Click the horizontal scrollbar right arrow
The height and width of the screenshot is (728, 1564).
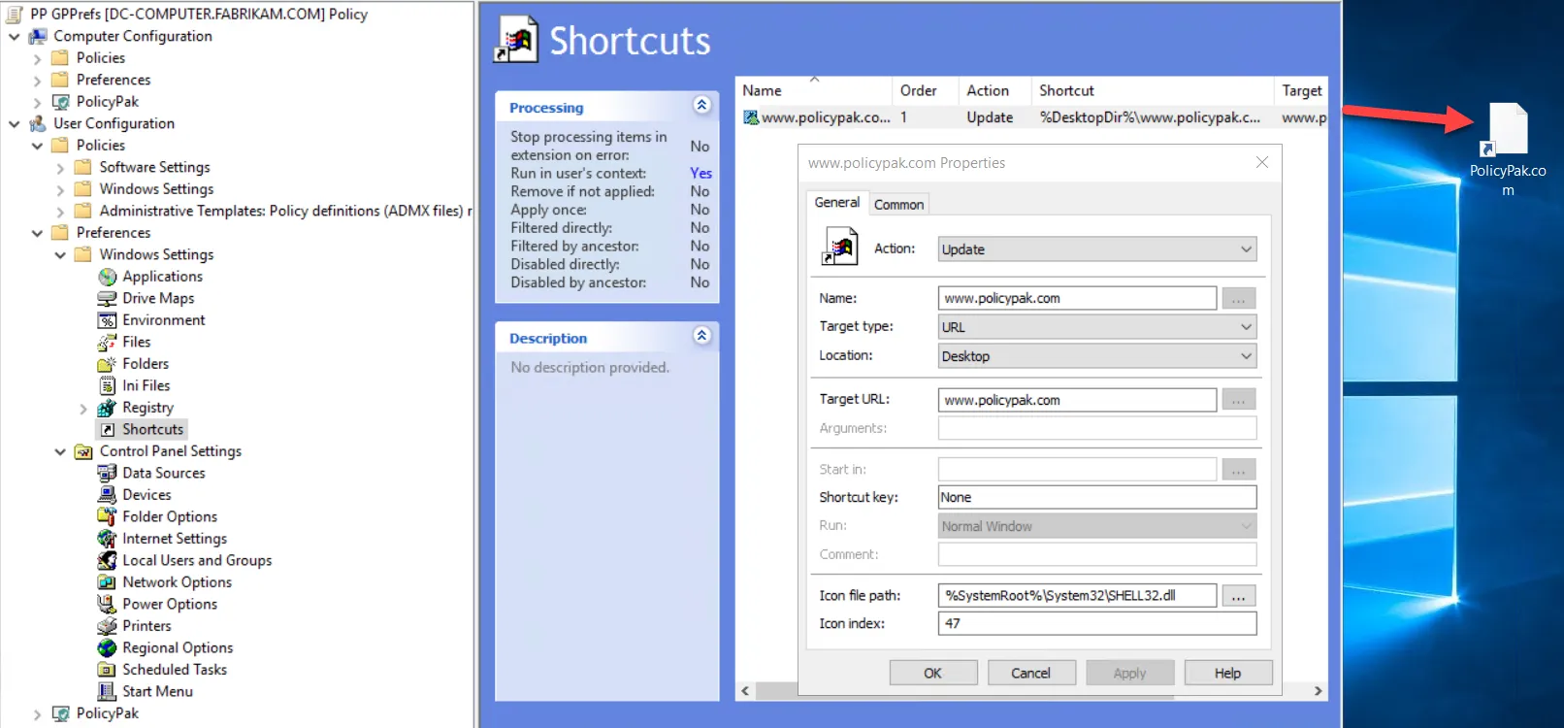tap(1318, 691)
